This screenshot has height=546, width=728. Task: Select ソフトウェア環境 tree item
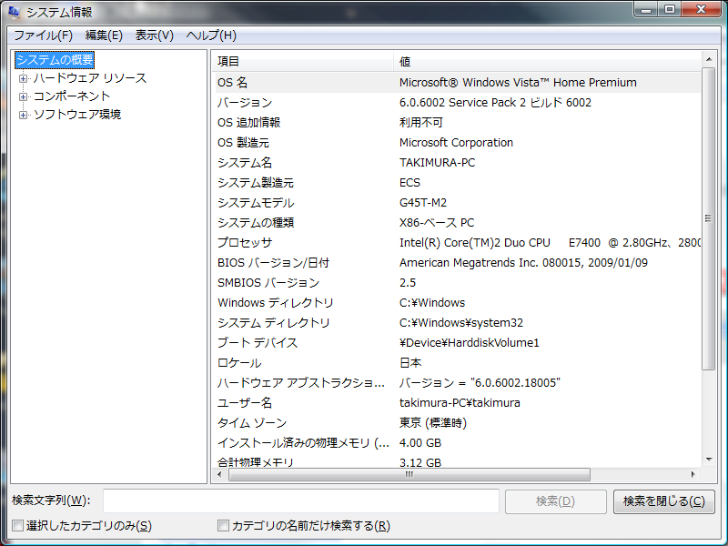(77, 115)
